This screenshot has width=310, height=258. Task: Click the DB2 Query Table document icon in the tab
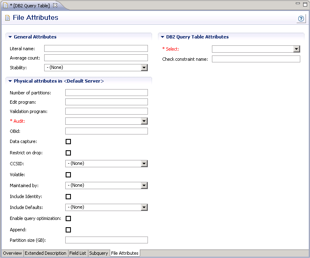[6, 5]
